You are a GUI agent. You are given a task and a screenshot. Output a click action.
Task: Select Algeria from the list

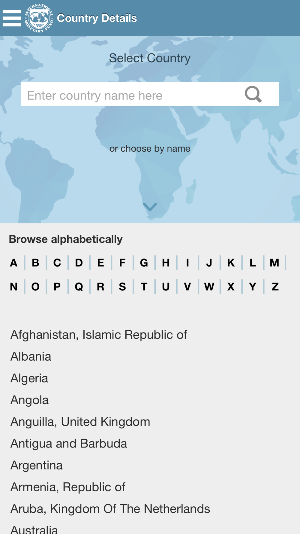pos(29,378)
